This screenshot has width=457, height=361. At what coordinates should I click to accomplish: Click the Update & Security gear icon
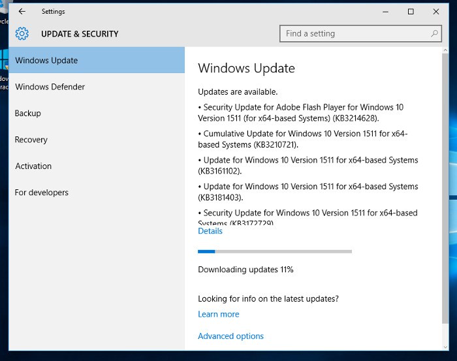coord(22,33)
